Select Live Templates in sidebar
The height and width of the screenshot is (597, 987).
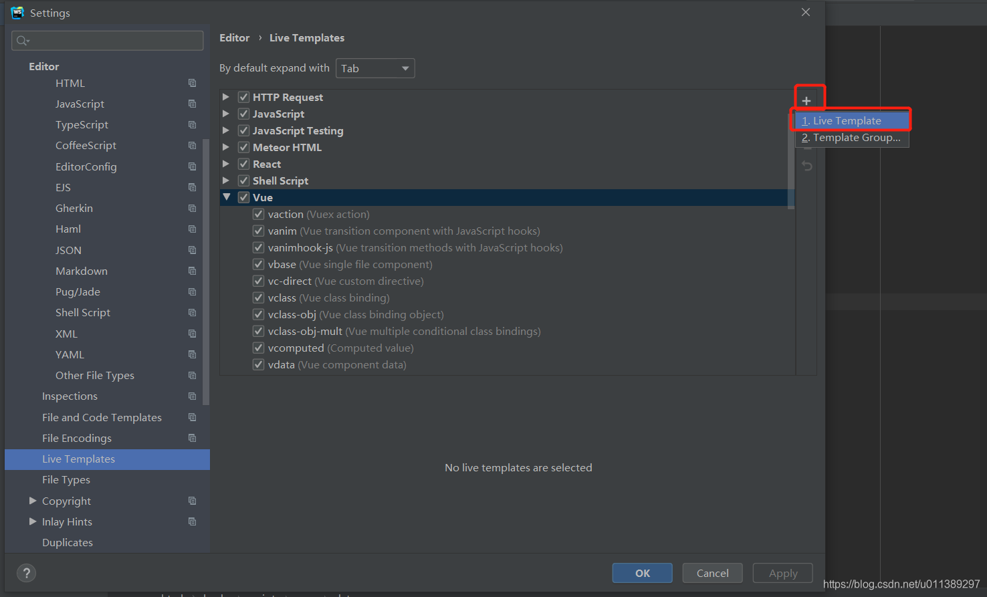coord(107,459)
